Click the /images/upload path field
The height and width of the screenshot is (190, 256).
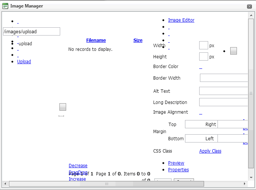pos(31,31)
